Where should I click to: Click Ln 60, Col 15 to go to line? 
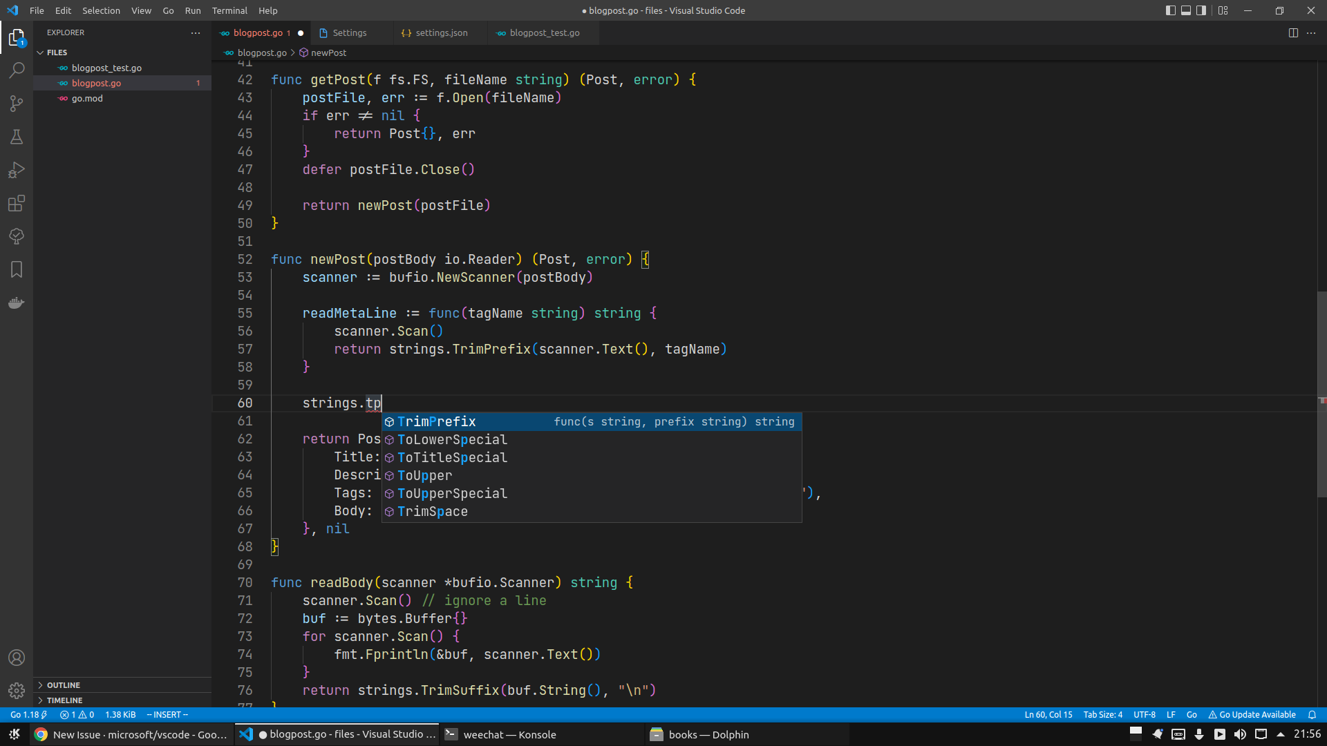1048,715
